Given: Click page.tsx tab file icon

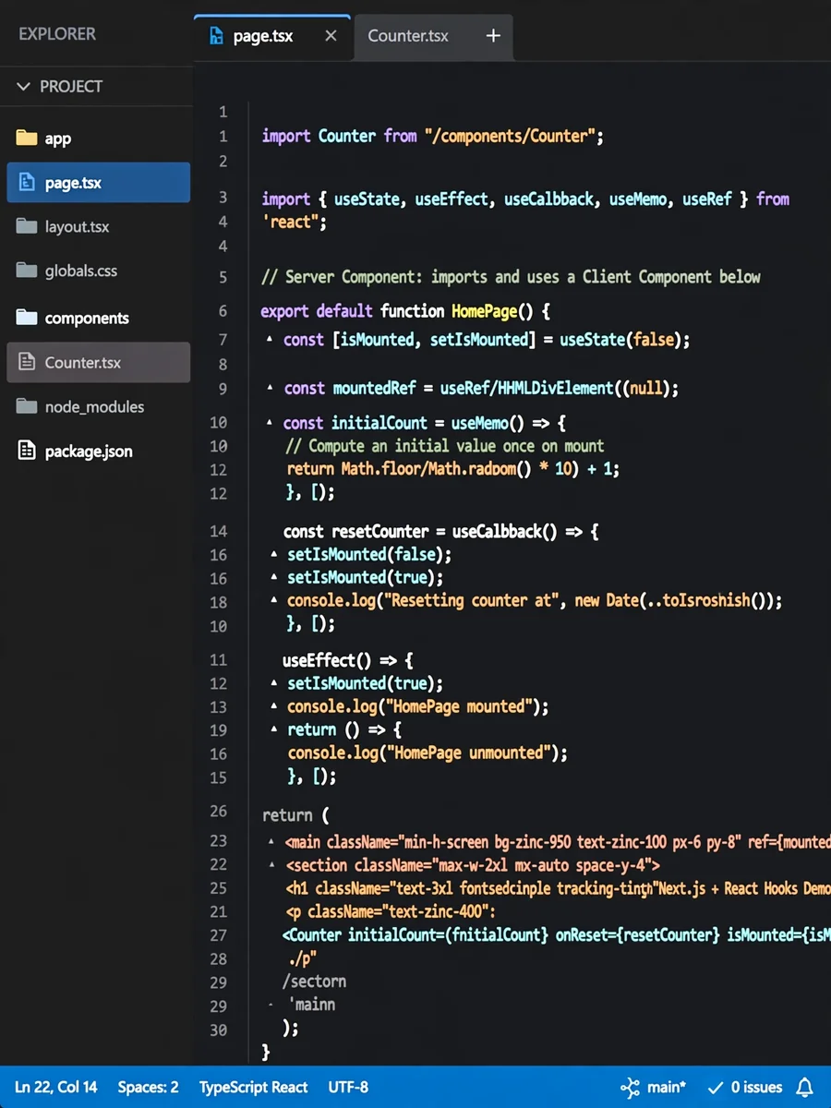Looking at the screenshot, I should point(217,37).
